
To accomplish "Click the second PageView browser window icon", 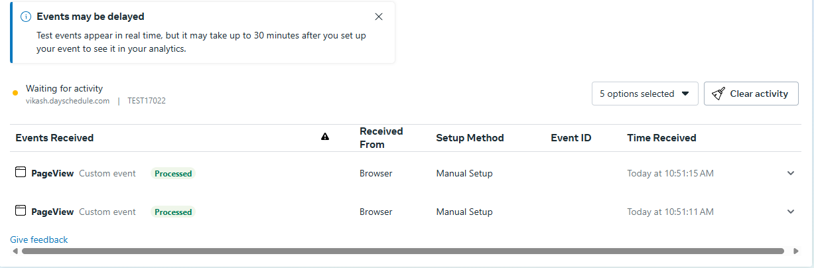I will click(21, 211).
